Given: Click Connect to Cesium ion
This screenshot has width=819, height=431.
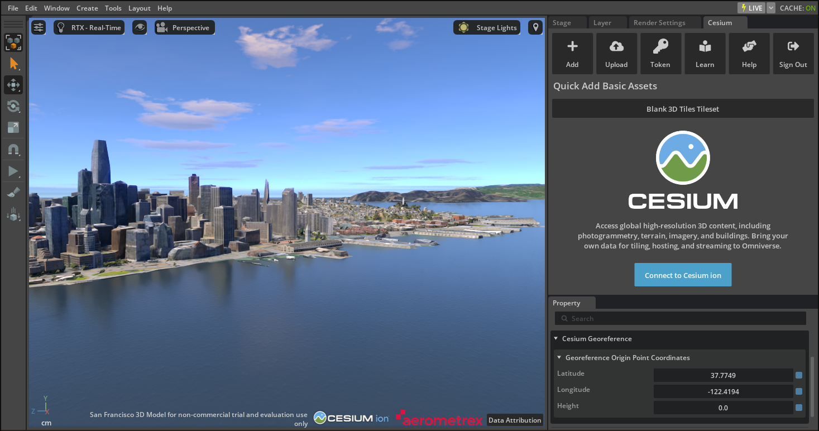Looking at the screenshot, I should point(682,275).
